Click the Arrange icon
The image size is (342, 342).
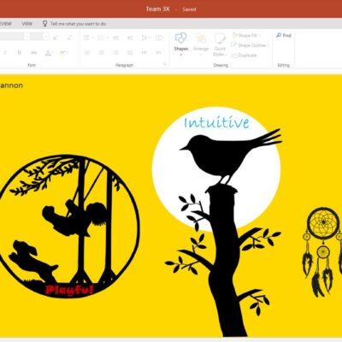(201, 38)
